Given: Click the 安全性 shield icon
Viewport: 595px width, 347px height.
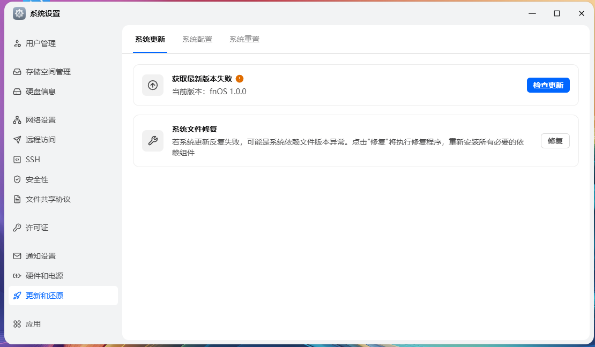Looking at the screenshot, I should click(17, 179).
